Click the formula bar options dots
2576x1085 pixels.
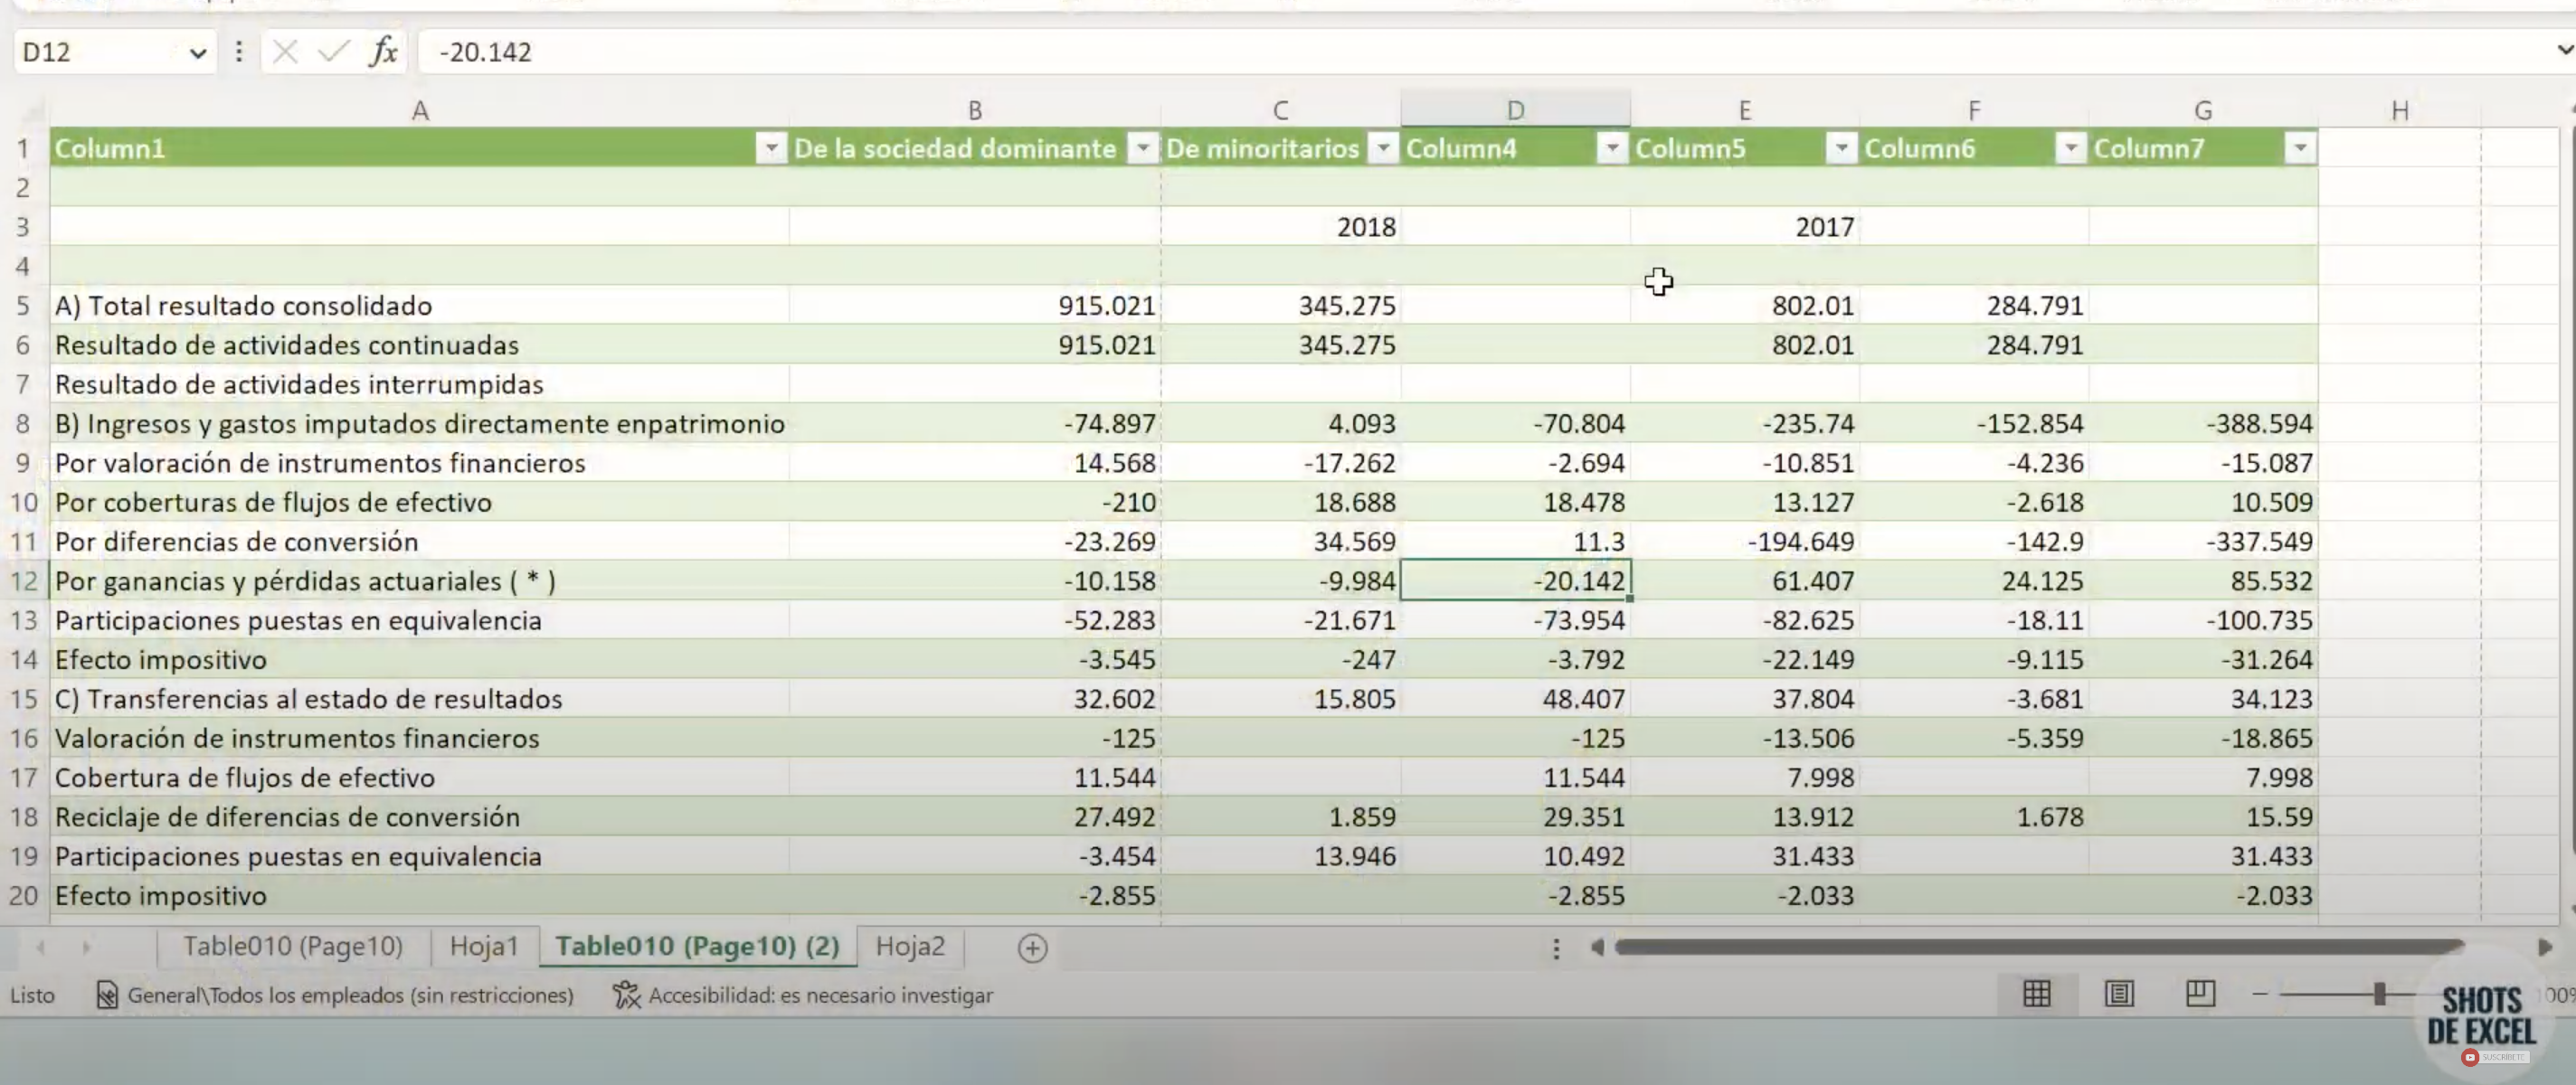(x=238, y=51)
